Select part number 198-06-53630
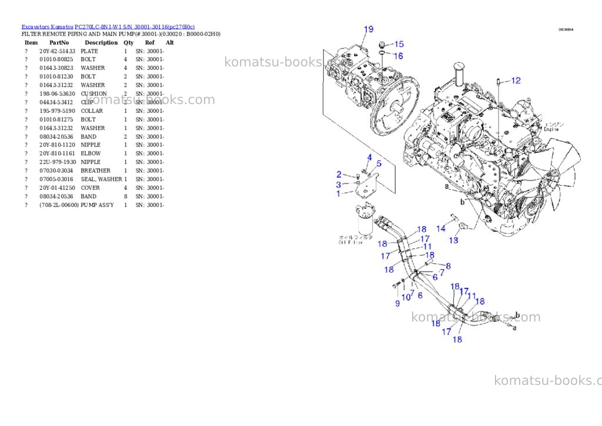The image size is (602, 426). pos(57,93)
